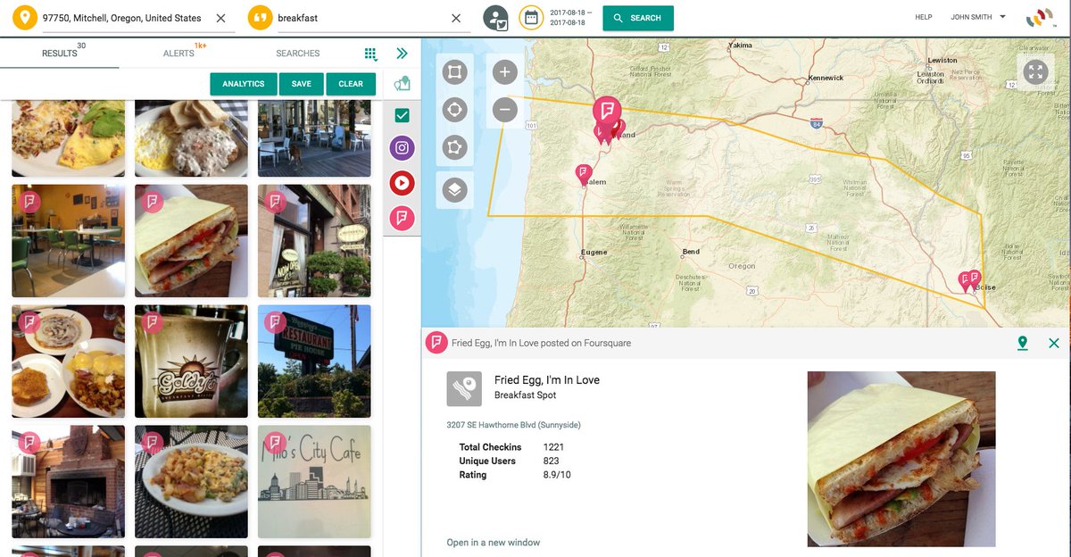
Task: Filter results by Foursquare
Action: tap(401, 218)
